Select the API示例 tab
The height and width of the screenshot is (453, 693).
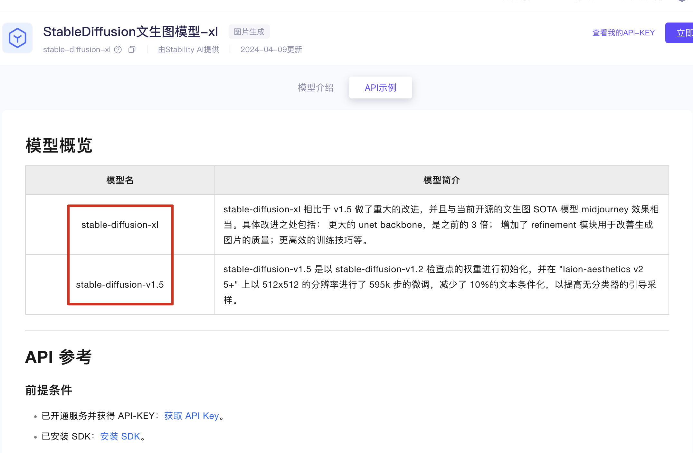(380, 88)
